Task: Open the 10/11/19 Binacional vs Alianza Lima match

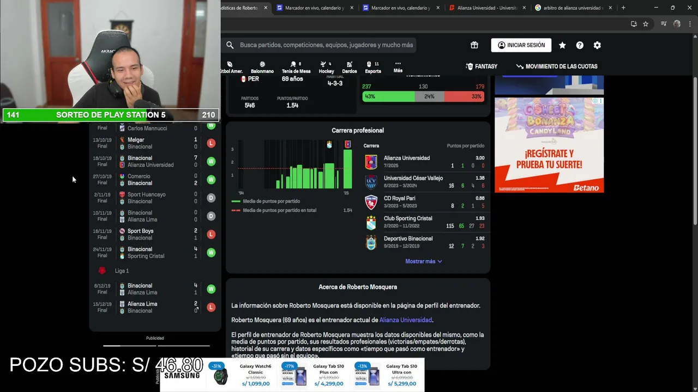Action: [x=155, y=216]
